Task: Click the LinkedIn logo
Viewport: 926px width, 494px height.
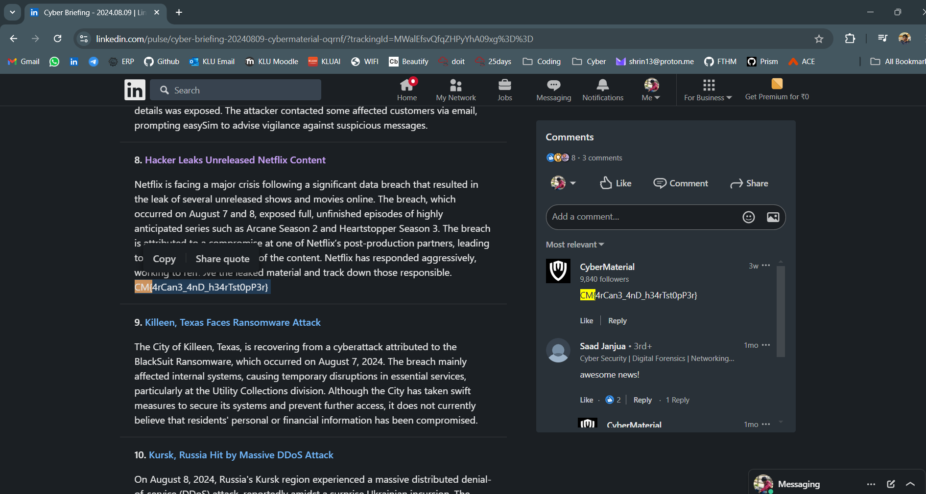Action: tap(135, 90)
